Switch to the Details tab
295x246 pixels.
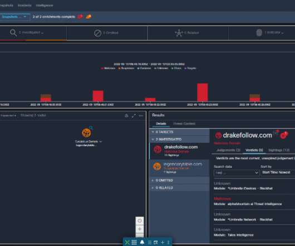pyautogui.click(x=161, y=124)
